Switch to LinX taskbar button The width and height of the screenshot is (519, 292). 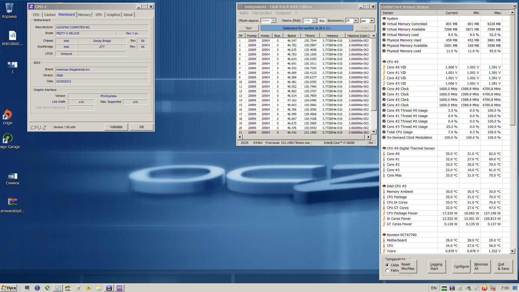[58, 288]
